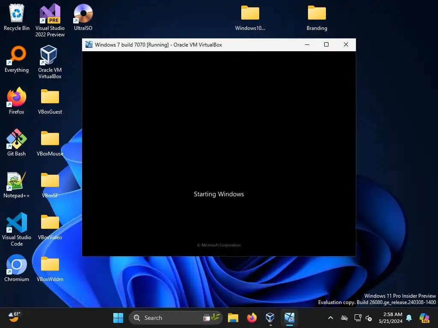Switch to Windows 7 VM taskbar button
438x328 pixels.
tap(290, 318)
